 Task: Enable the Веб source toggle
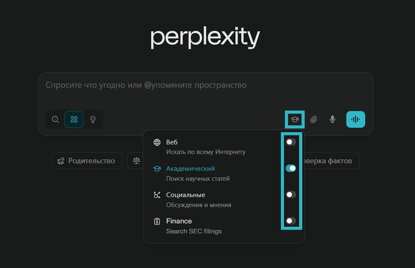[x=291, y=142]
